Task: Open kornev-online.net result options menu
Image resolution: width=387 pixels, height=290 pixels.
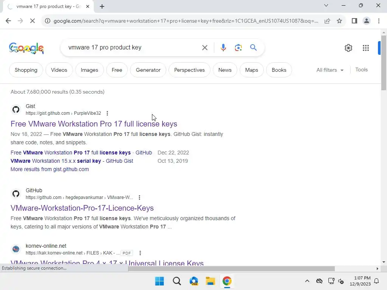Action: tap(140, 253)
